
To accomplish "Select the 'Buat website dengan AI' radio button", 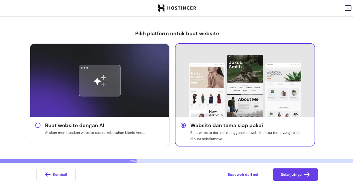I will 38,125.
